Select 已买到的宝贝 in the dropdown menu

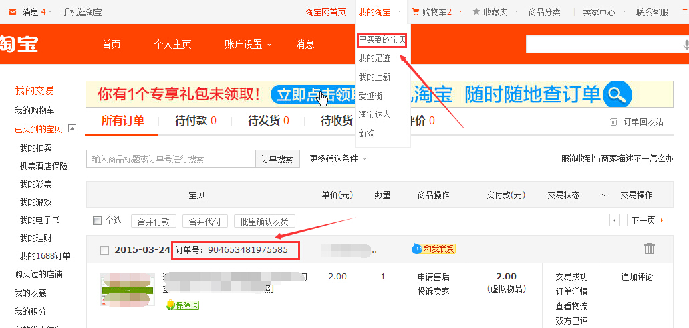(382, 40)
